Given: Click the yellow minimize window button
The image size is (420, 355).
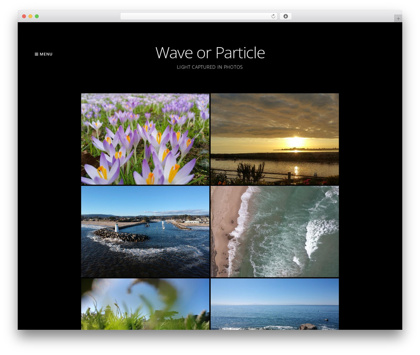Looking at the screenshot, I should (31, 16).
